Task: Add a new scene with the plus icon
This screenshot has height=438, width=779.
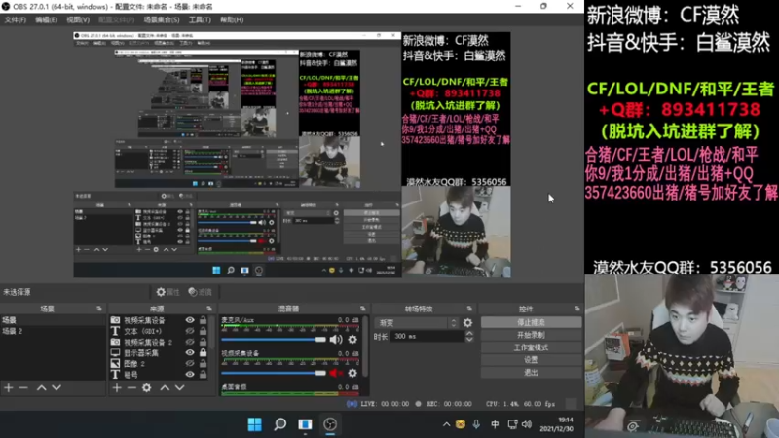Action: point(9,387)
